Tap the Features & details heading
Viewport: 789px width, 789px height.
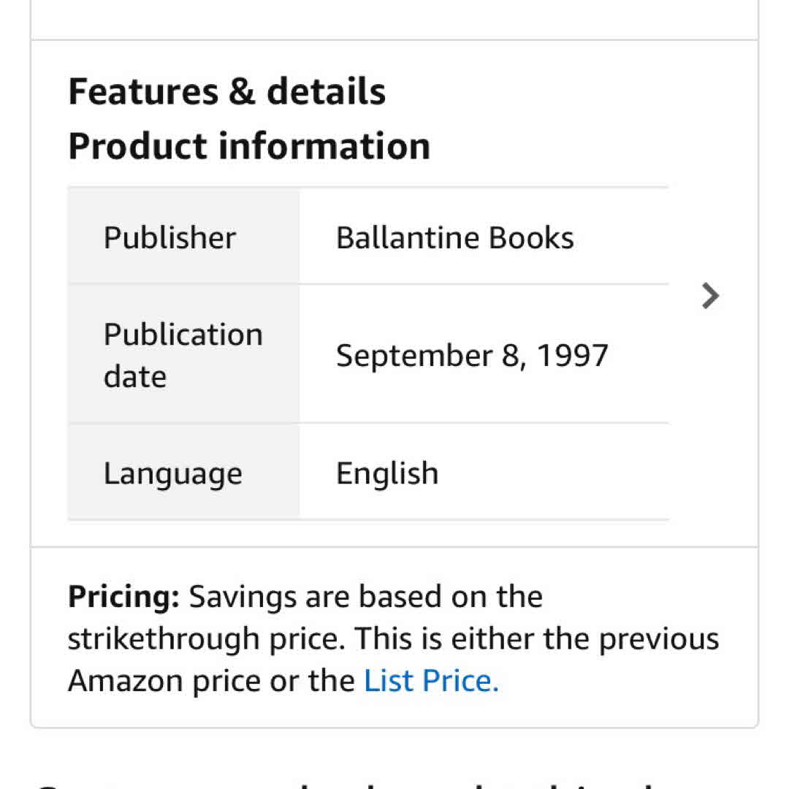coord(226,92)
